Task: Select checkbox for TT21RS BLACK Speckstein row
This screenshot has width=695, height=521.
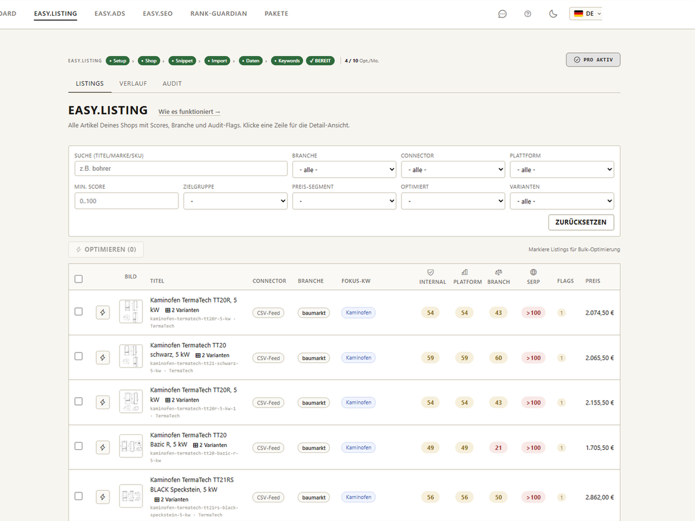Action: click(x=79, y=496)
